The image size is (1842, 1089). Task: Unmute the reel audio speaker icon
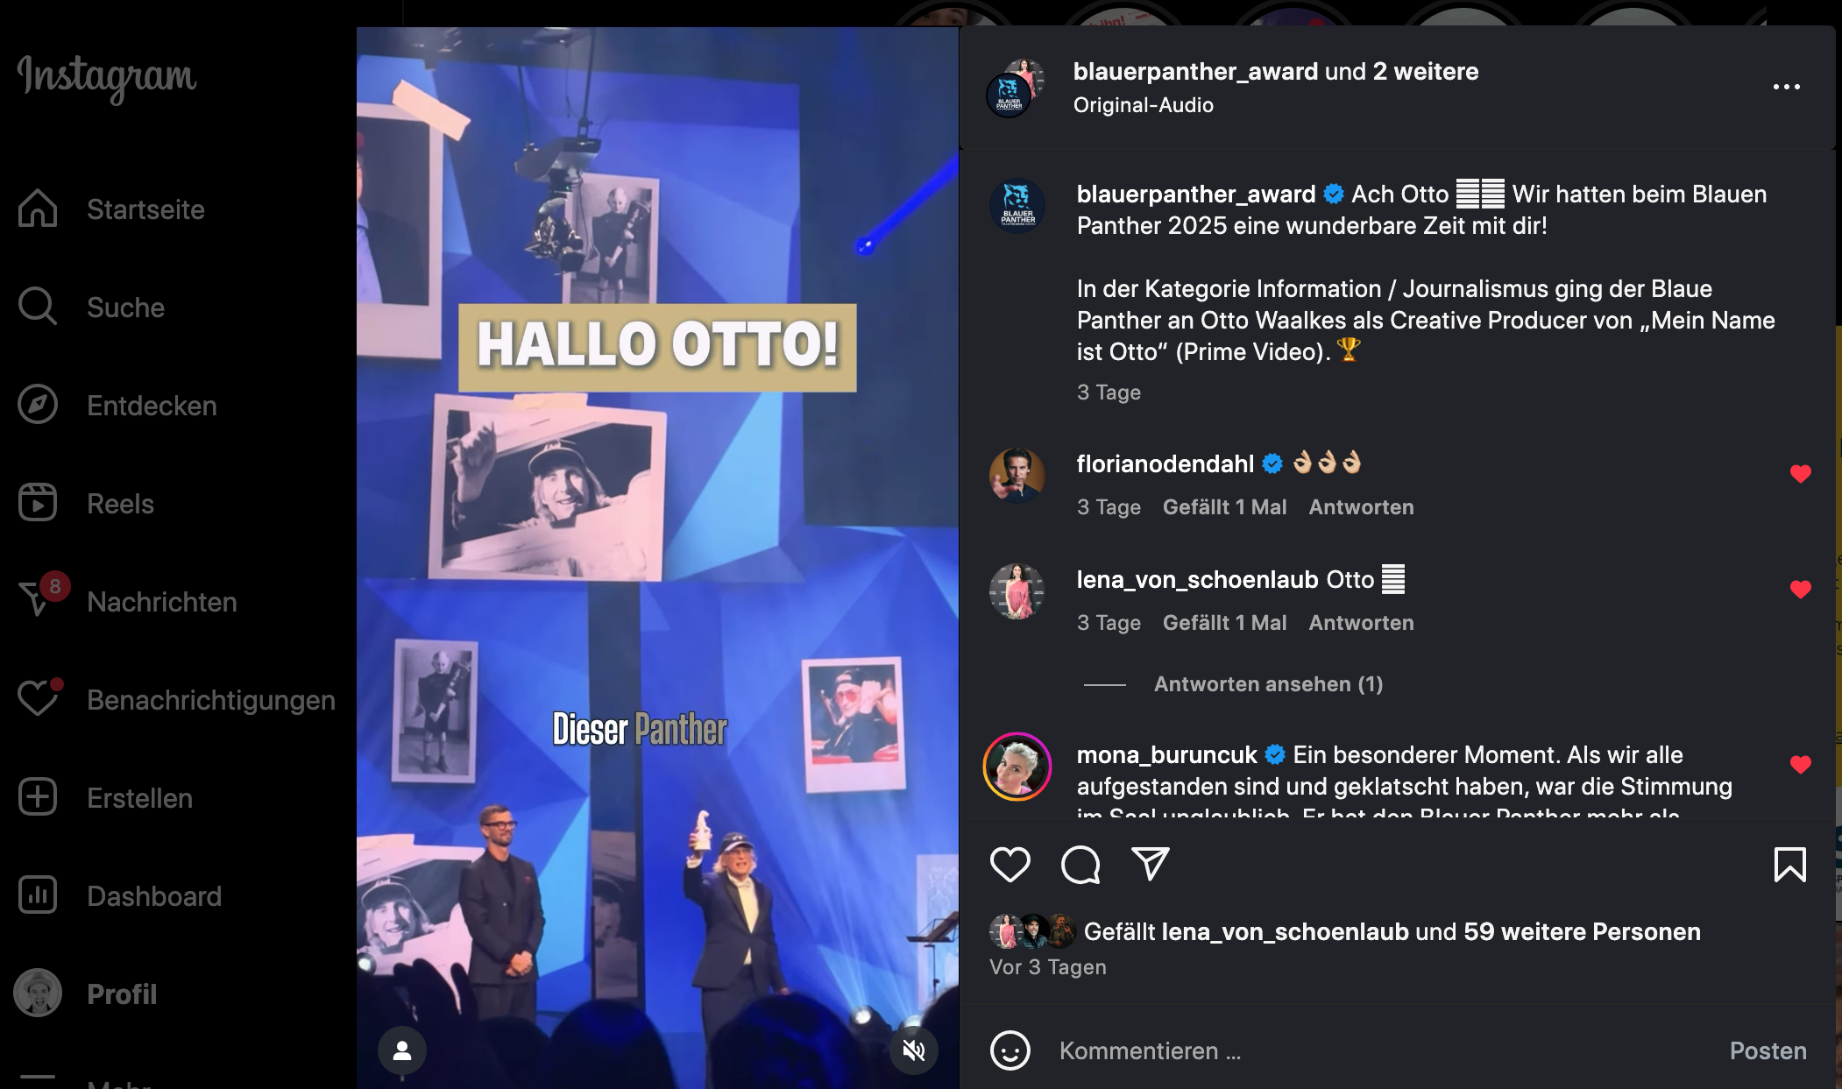[913, 1050]
